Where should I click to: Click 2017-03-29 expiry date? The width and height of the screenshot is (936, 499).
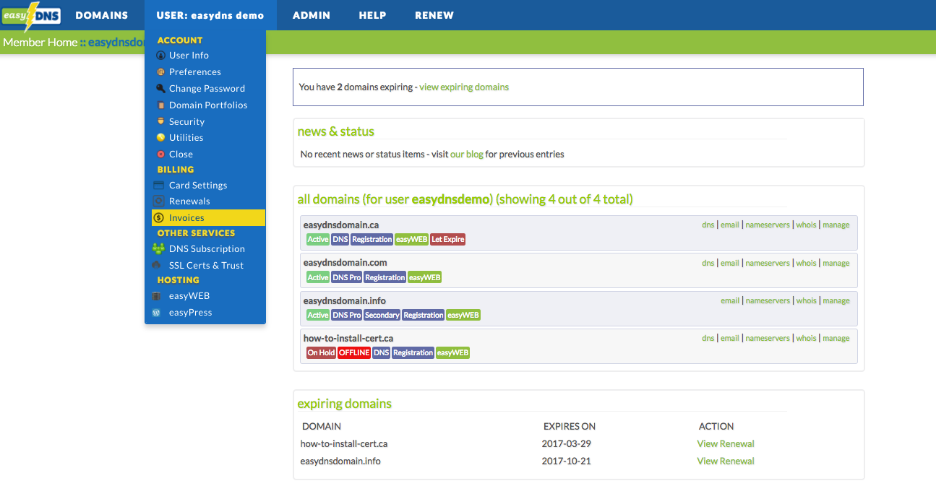(x=567, y=444)
